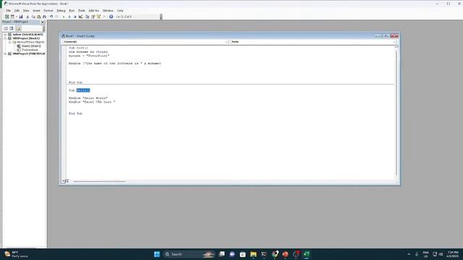The height and width of the screenshot is (260, 463).
Task: Click the Windows Start button
Action: tap(157, 254)
